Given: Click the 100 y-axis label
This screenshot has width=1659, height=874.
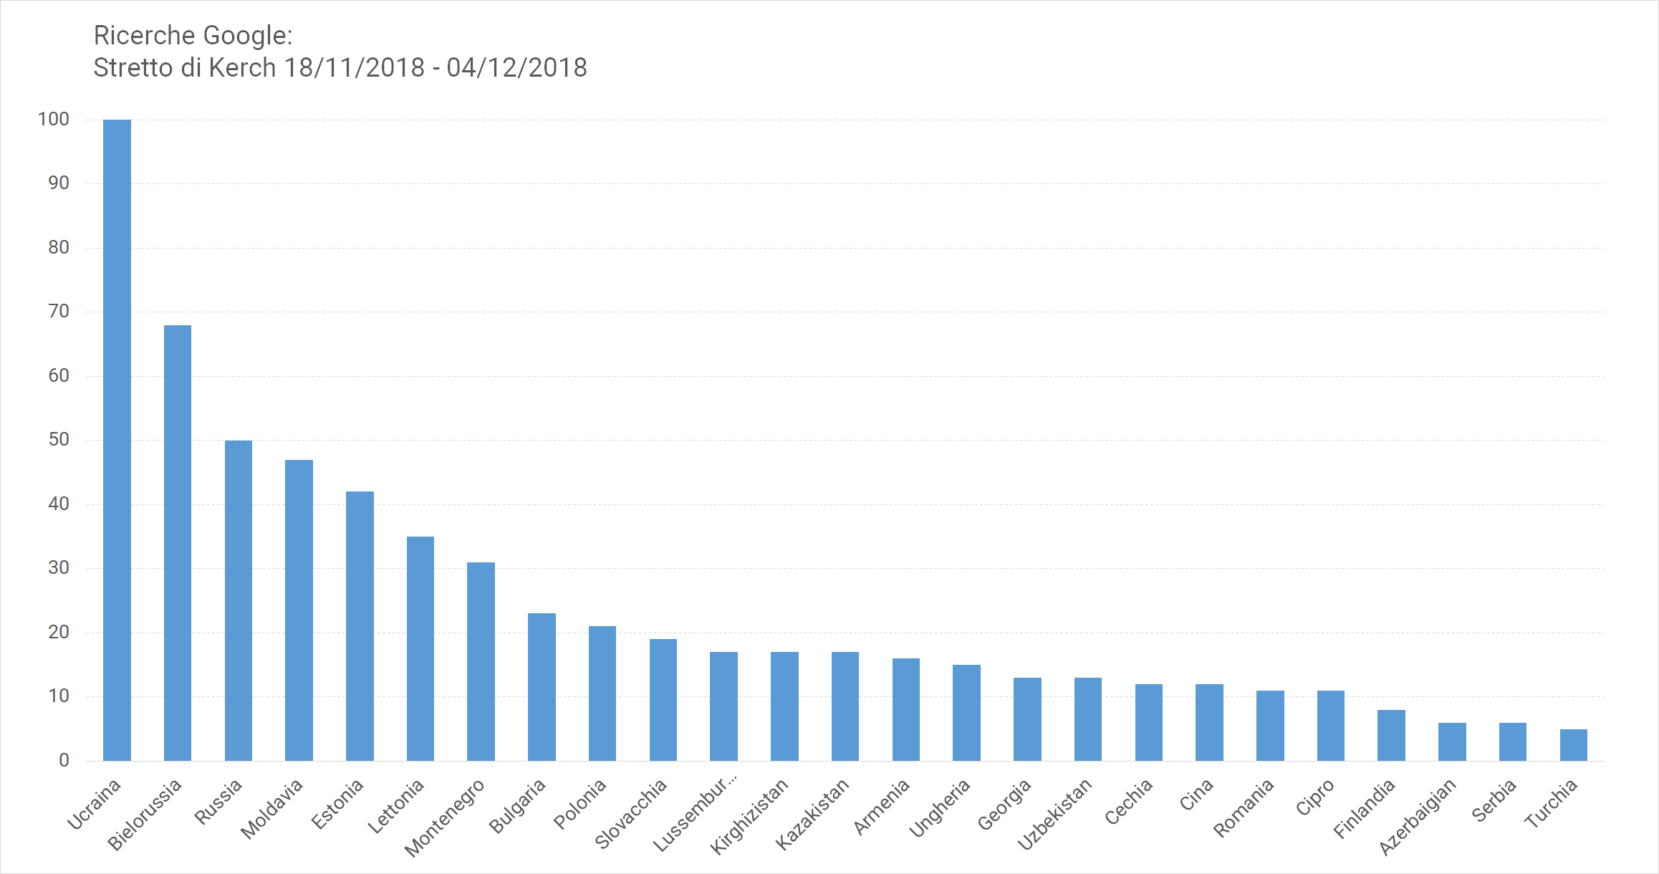Looking at the screenshot, I should [x=54, y=119].
